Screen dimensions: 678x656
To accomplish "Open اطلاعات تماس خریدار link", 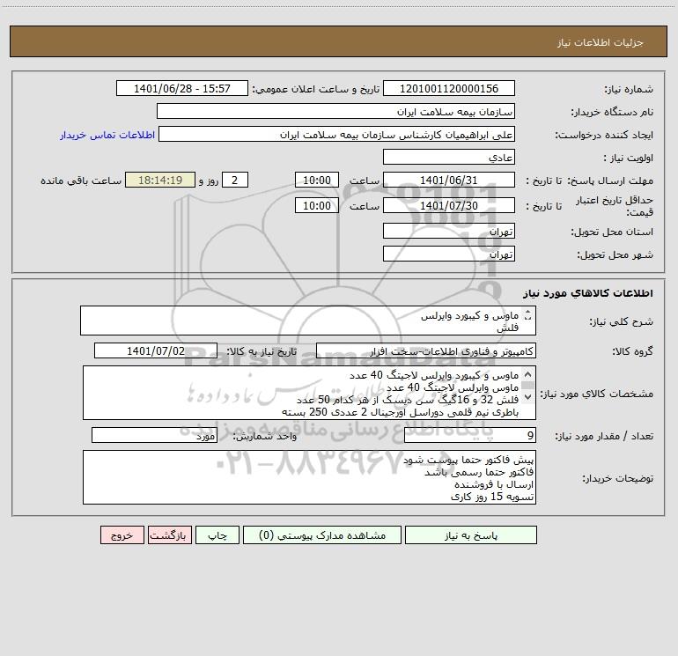I will click(x=107, y=135).
